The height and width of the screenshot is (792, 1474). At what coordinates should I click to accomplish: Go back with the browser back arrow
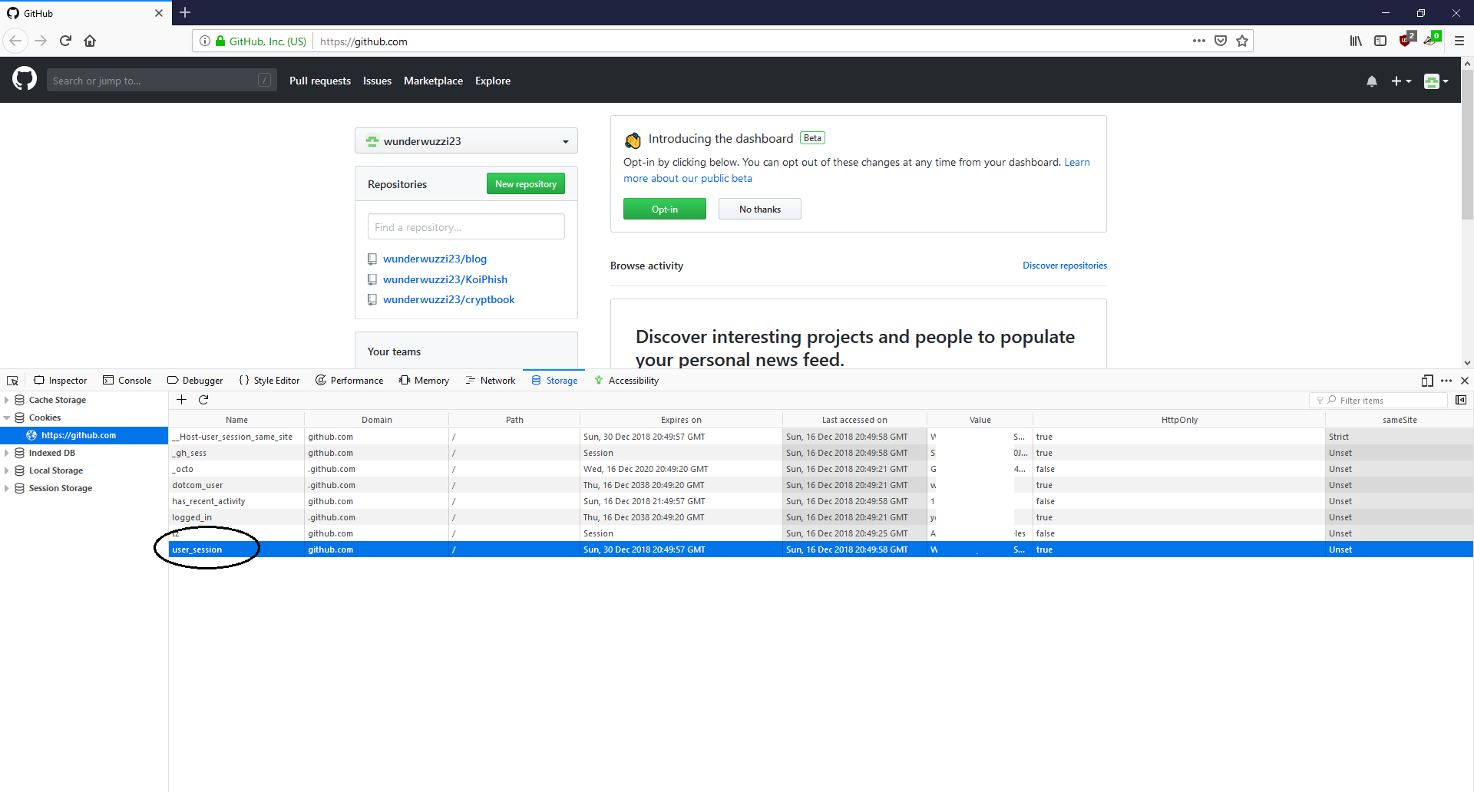(x=15, y=41)
